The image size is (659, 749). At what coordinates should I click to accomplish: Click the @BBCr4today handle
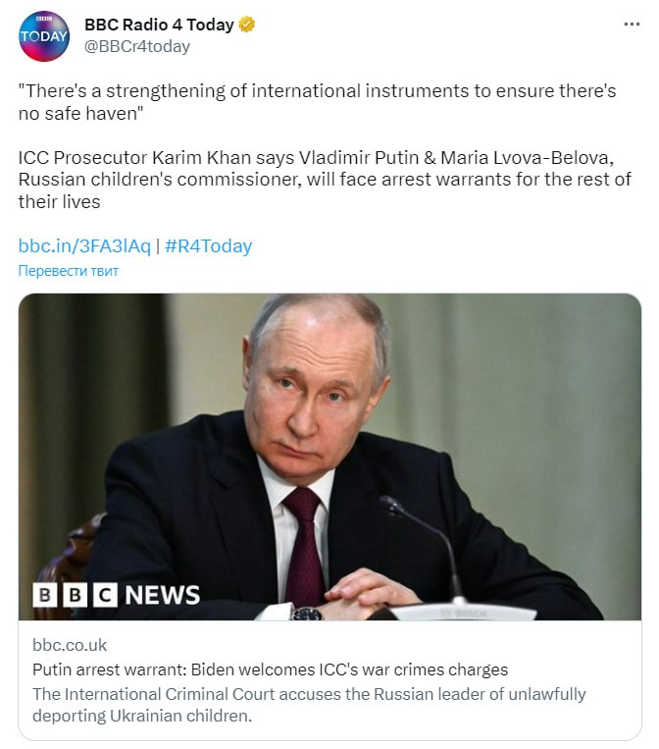(137, 46)
